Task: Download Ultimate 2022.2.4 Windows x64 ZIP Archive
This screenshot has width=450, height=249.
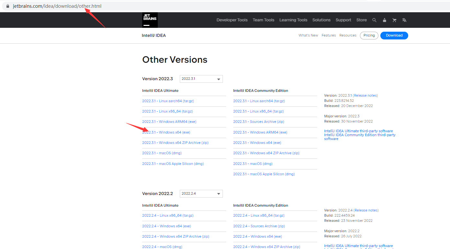Action: tap(176, 236)
